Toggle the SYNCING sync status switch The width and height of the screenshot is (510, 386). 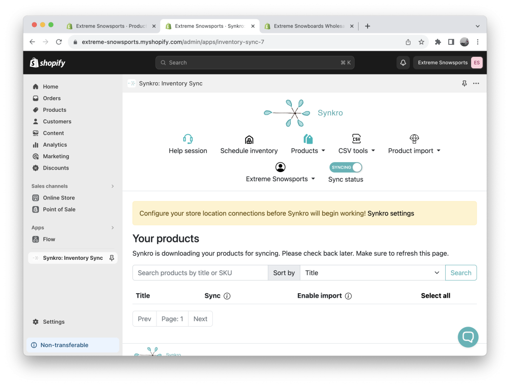coord(346,167)
